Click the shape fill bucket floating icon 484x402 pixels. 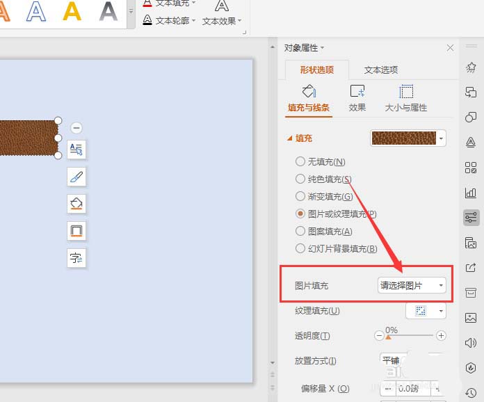click(76, 204)
